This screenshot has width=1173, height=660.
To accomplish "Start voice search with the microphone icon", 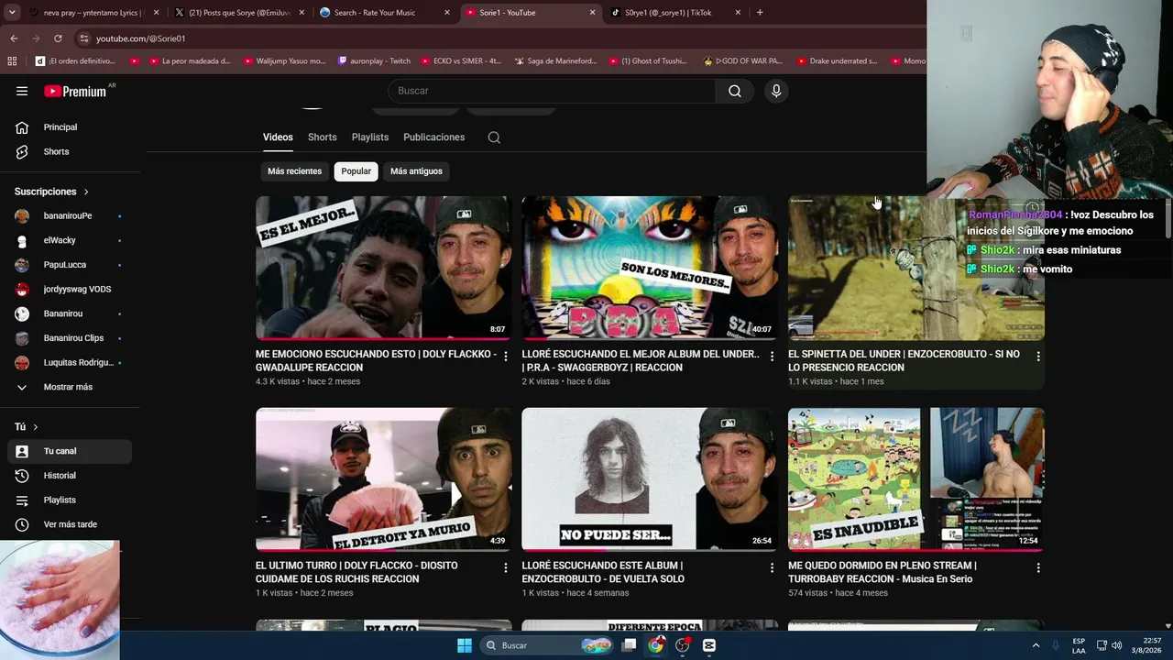I will pos(776,91).
